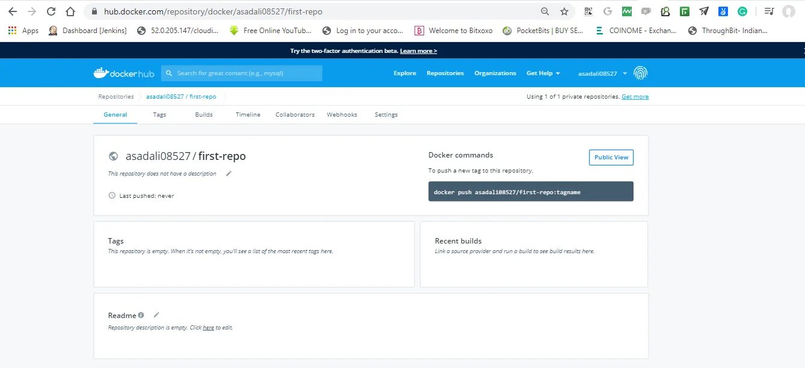
Task: Open the Welcome to Bitxoxo bookmark
Action: (454, 31)
